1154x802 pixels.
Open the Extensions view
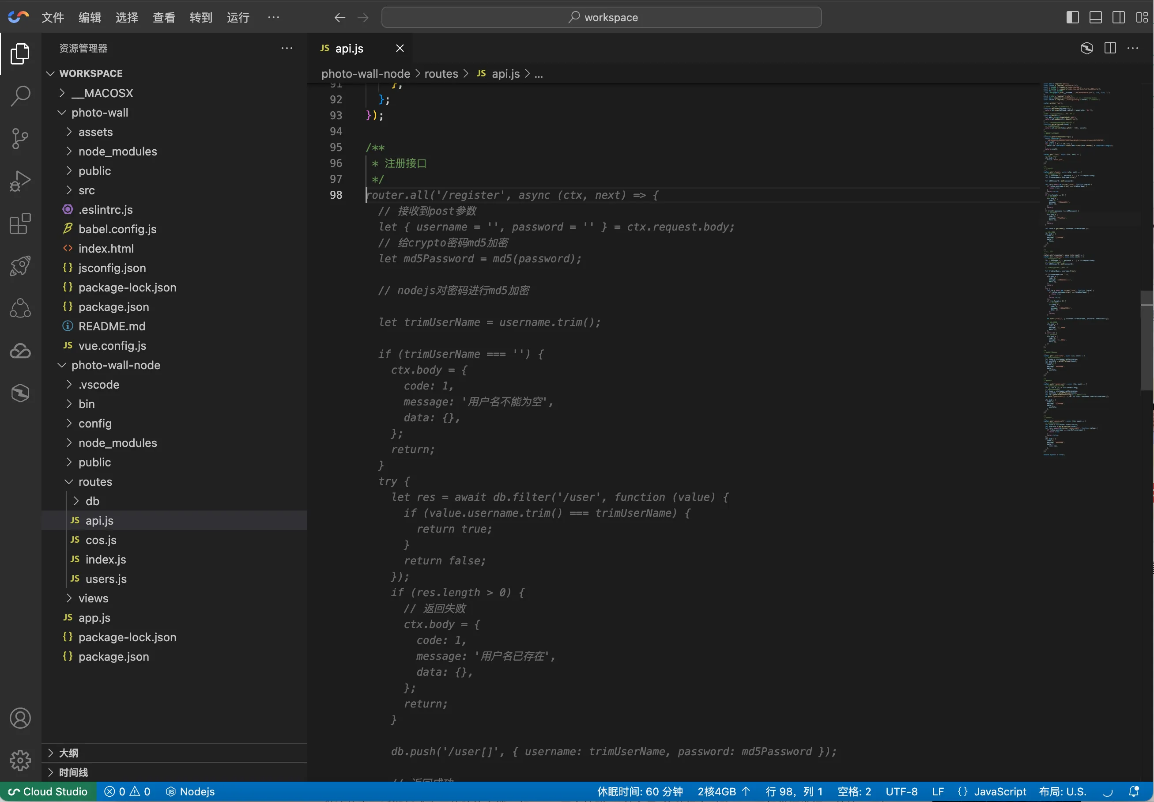point(20,223)
